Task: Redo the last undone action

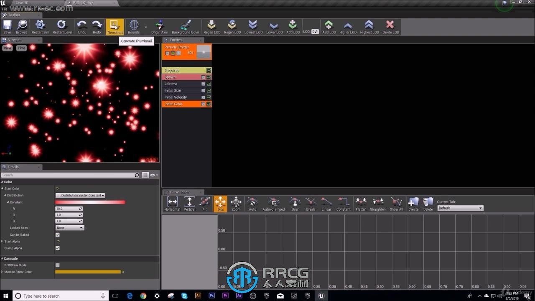Action: tap(97, 27)
